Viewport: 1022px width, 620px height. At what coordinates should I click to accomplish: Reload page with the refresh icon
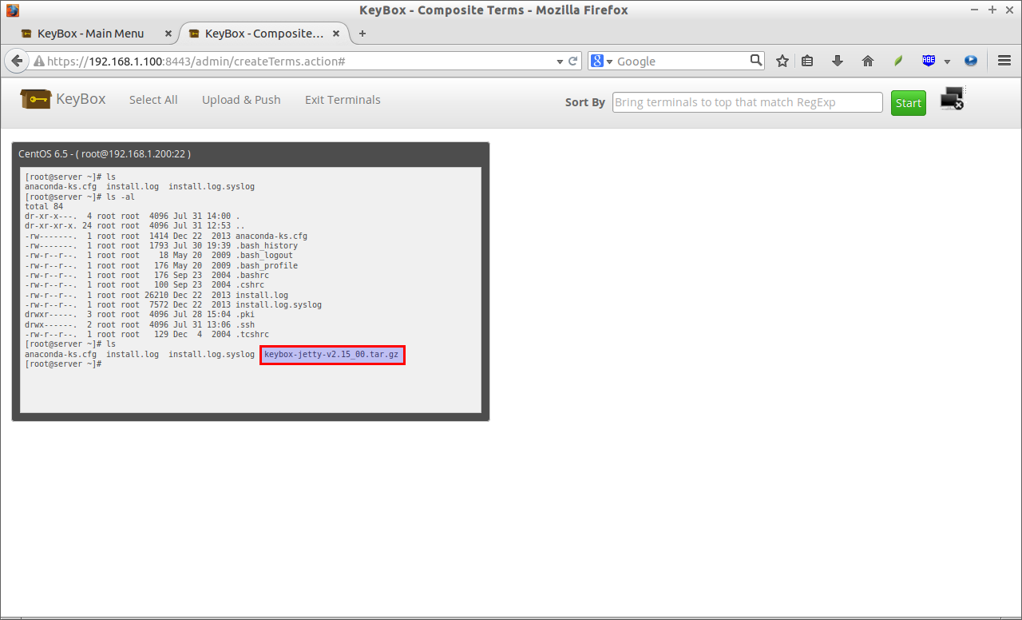(572, 61)
